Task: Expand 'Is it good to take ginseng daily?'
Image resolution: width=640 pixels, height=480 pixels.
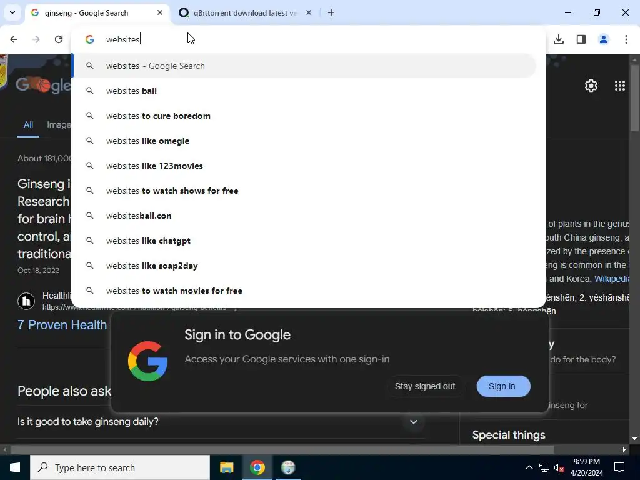Action: tap(221, 422)
